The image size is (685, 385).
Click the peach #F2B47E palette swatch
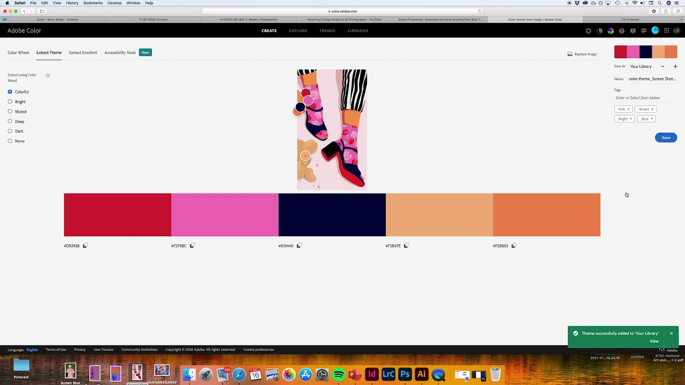pyautogui.click(x=439, y=214)
